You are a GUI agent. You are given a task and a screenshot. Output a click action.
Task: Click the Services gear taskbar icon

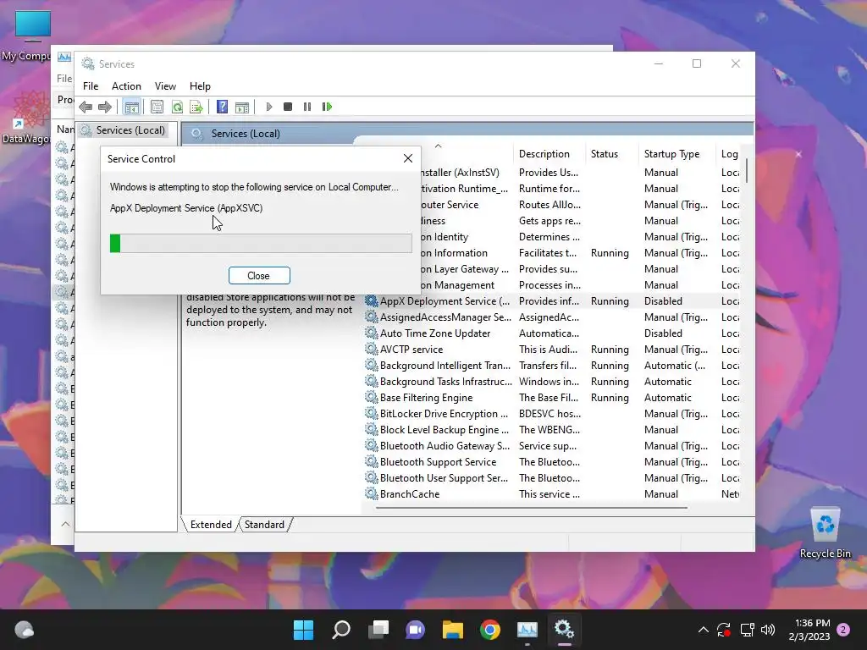(564, 630)
